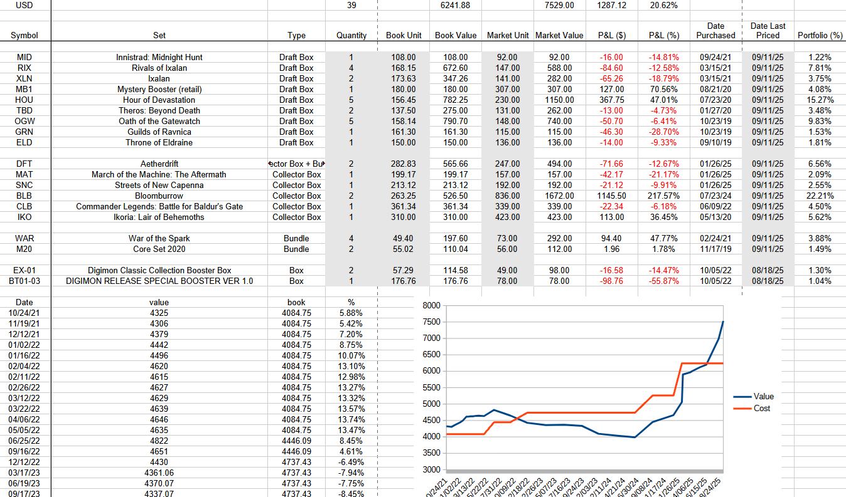
Task: Click the "Date Last Priced" header cell
Action: pyautogui.click(x=768, y=31)
